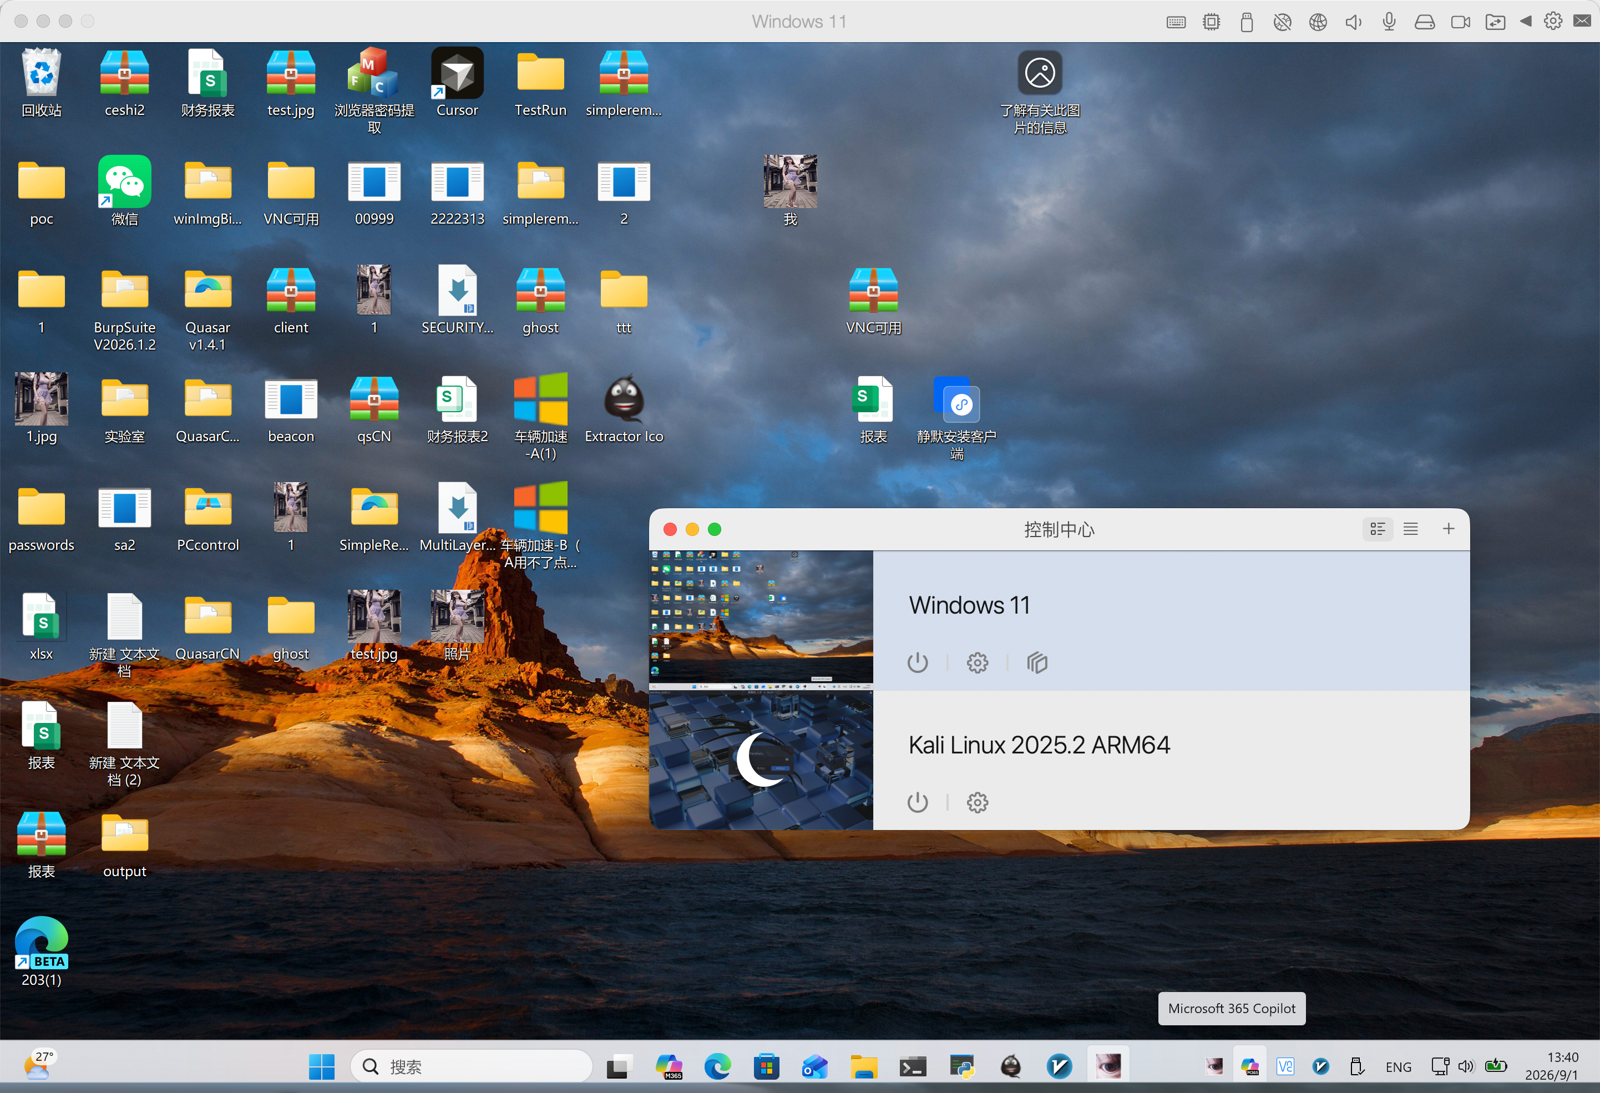Select the PCcontrol folder icon

point(208,518)
